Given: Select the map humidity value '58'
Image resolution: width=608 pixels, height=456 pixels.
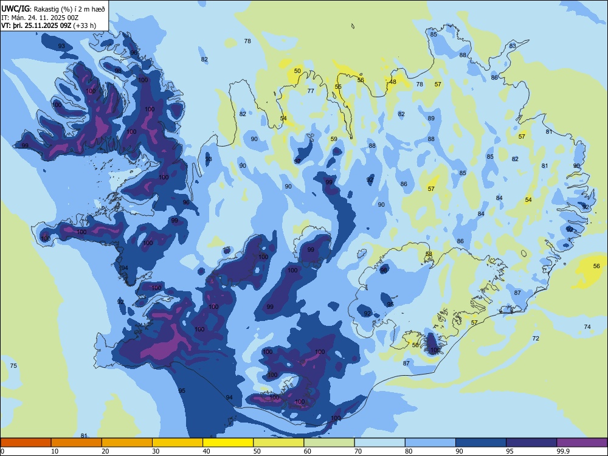Looking at the screenshot, I should pos(429,254).
